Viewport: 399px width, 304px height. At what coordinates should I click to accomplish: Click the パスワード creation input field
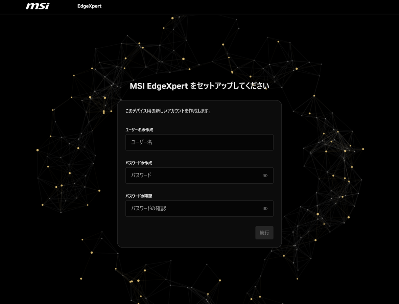point(199,175)
